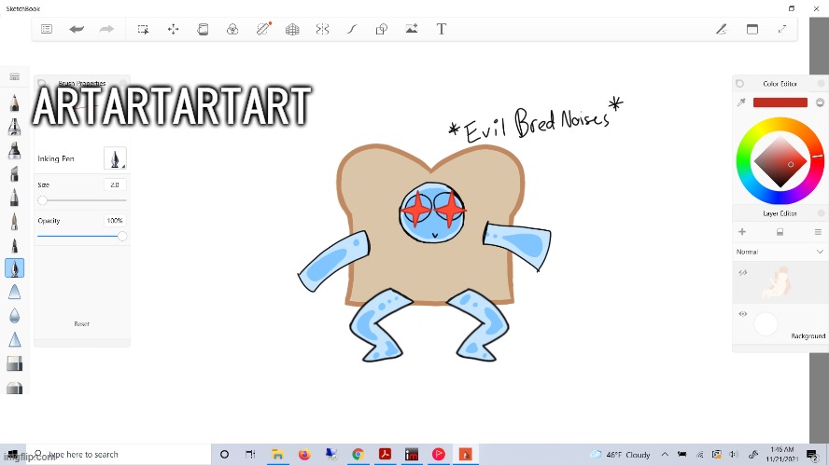Click the brush Size value field
Viewport: 829px width, 465px height.
click(115, 185)
